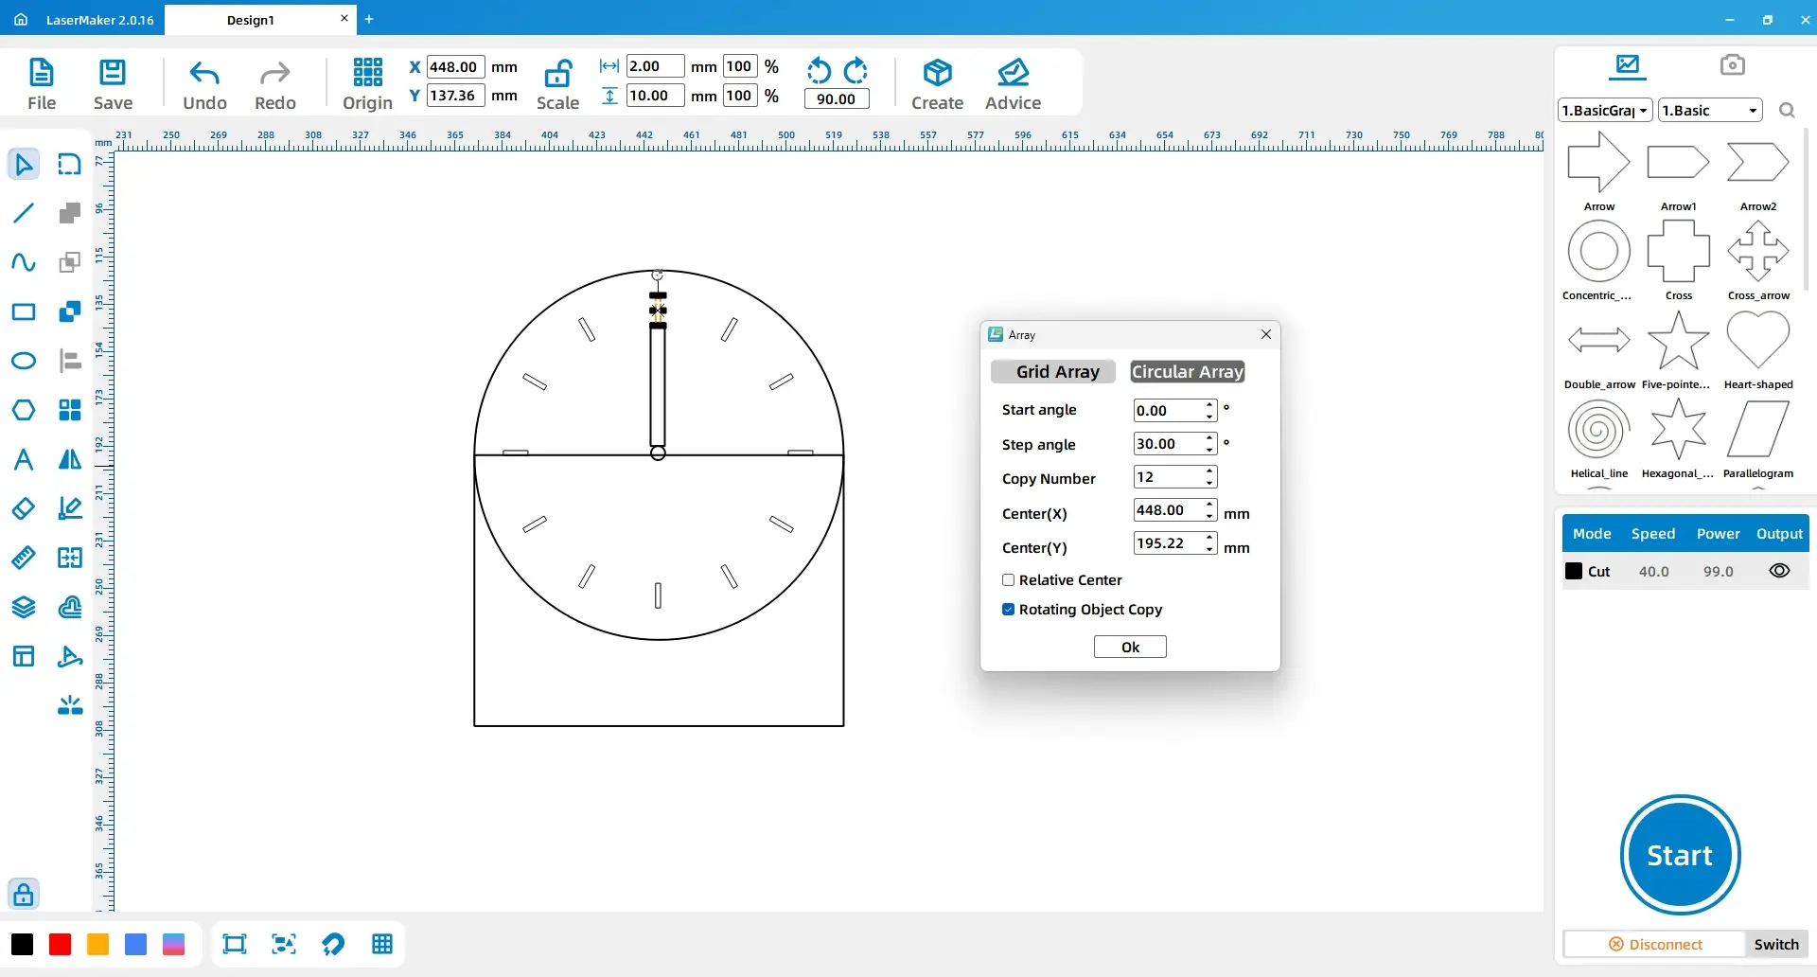
Task: Select the rectangle drawing tool
Action: point(24,311)
